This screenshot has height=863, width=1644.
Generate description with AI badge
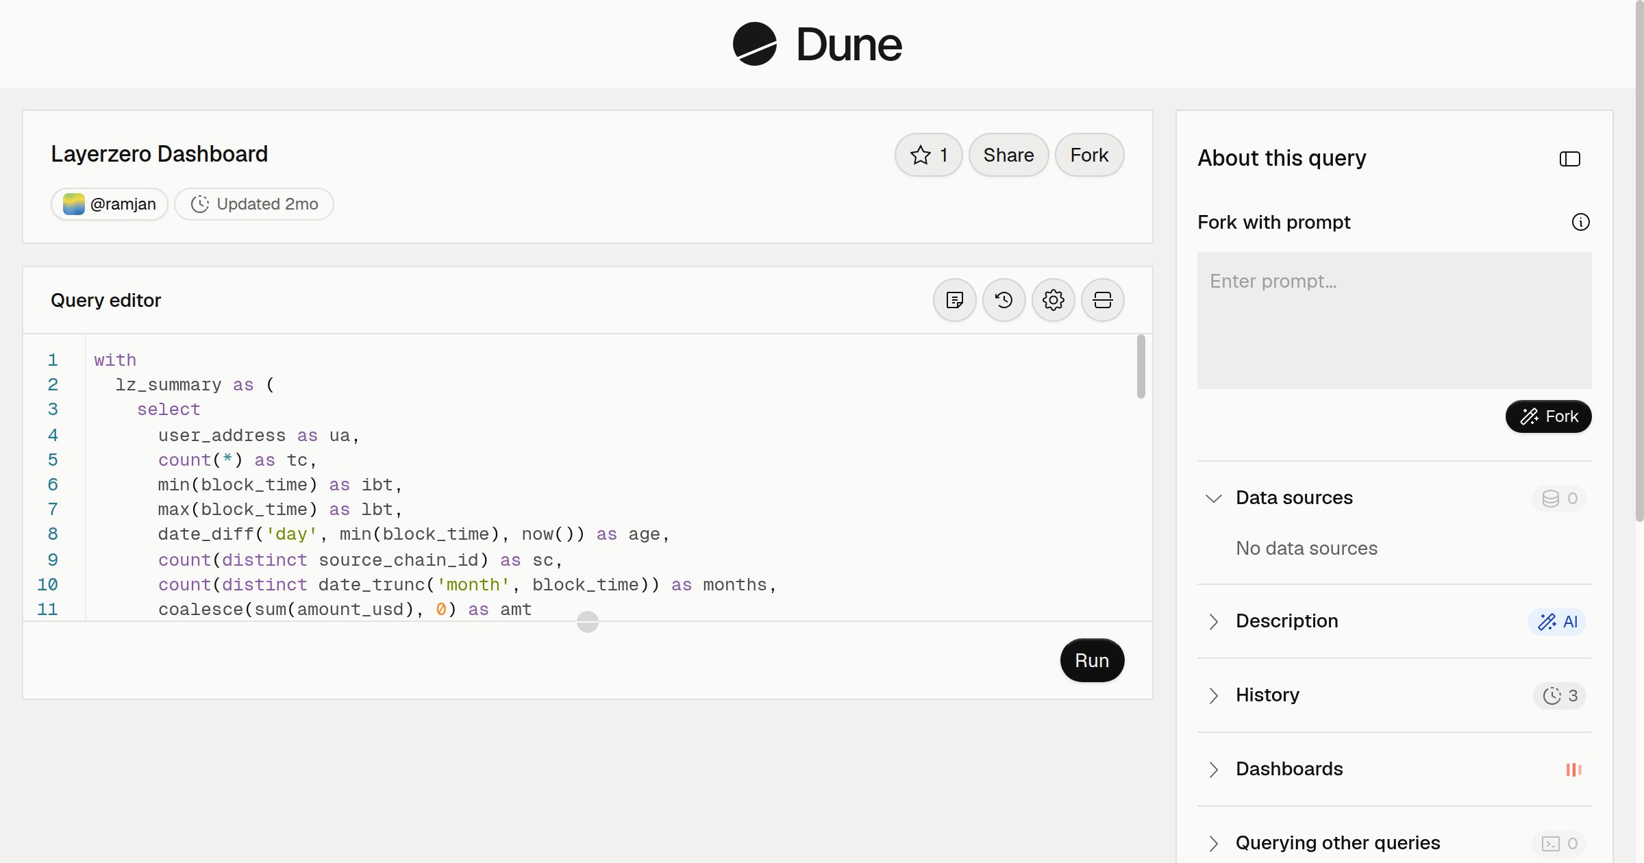click(1558, 621)
